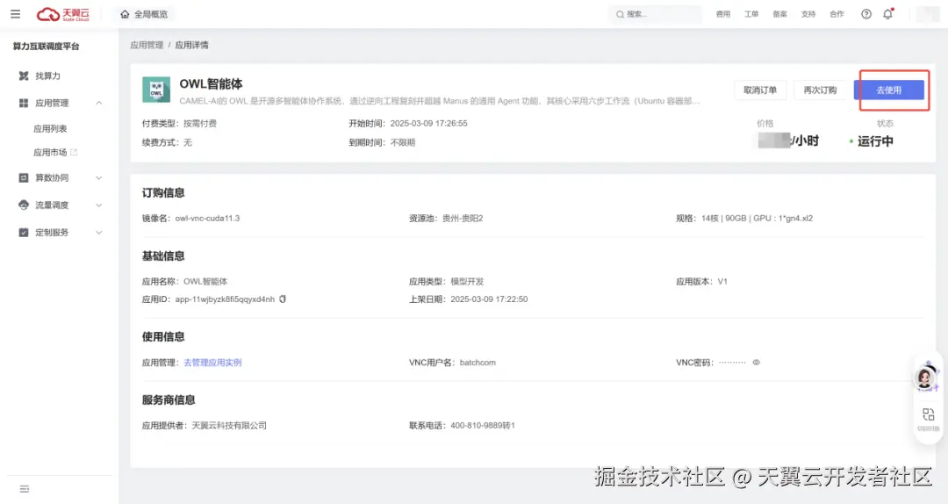
Task: Open the 费用 menu
Action: [723, 14]
